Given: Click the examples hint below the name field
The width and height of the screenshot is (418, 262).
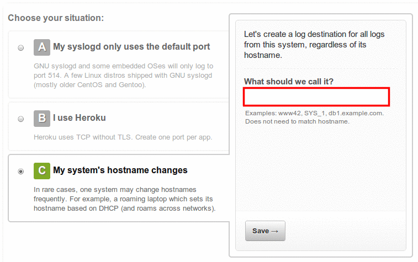Looking at the screenshot, I should pos(314,117).
